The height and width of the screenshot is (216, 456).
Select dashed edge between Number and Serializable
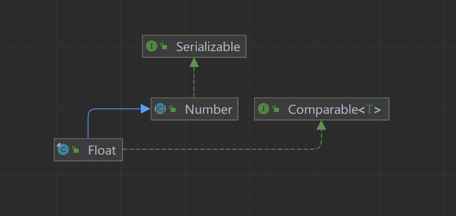point(194,82)
